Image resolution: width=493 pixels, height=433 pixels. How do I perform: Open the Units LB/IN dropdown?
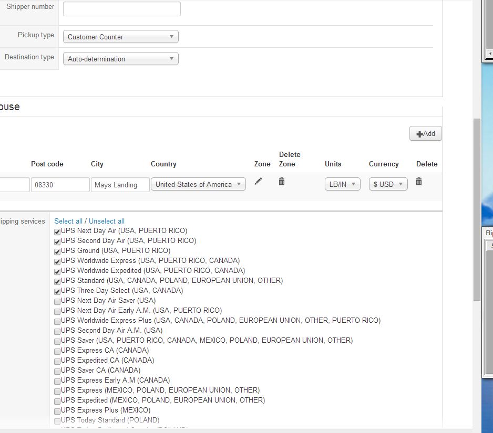tap(342, 184)
